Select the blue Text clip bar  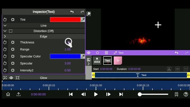141,75
